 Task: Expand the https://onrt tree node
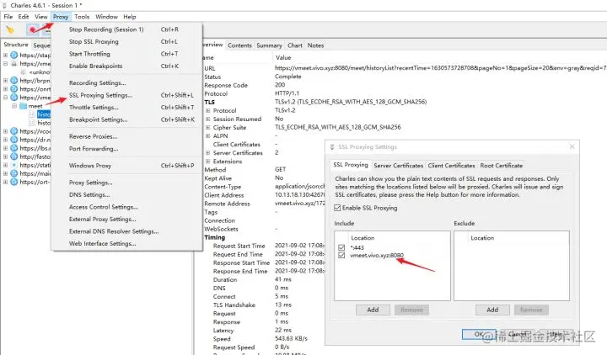point(5,89)
